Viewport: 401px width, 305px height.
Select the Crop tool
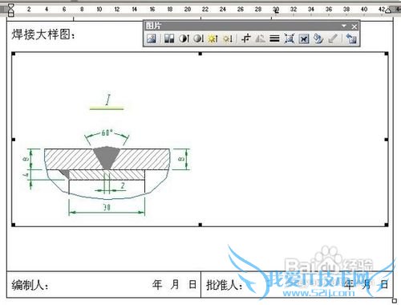pyautogui.click(x=245, y=39)
